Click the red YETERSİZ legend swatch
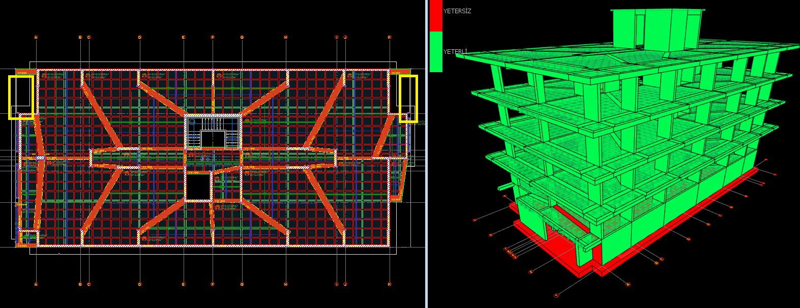The image size is (800, 308). (436, 15)
